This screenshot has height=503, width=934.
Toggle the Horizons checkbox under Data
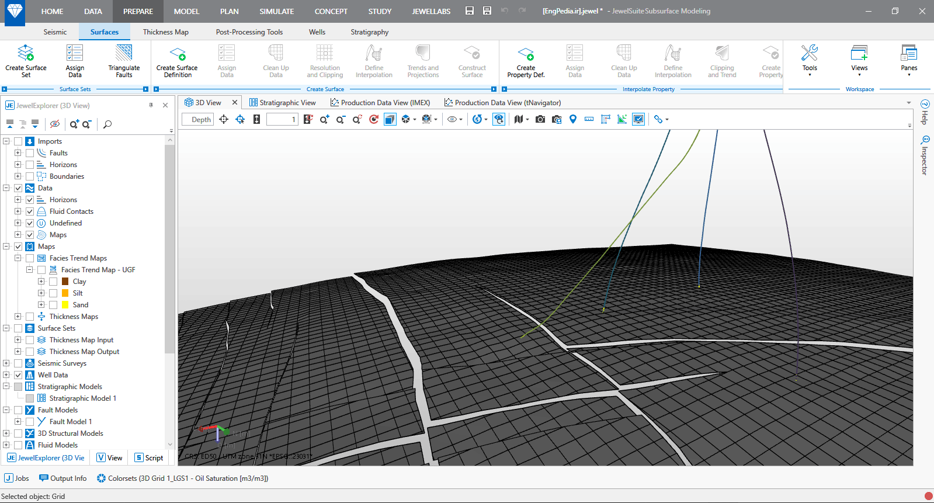pyautogui.click(x=30, y=200)
